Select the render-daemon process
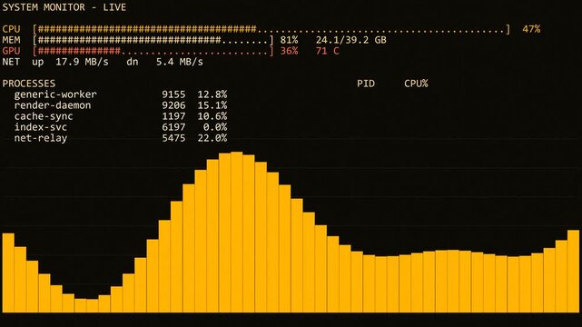Viewport: 582px width, 327px height. click(120, 105)
